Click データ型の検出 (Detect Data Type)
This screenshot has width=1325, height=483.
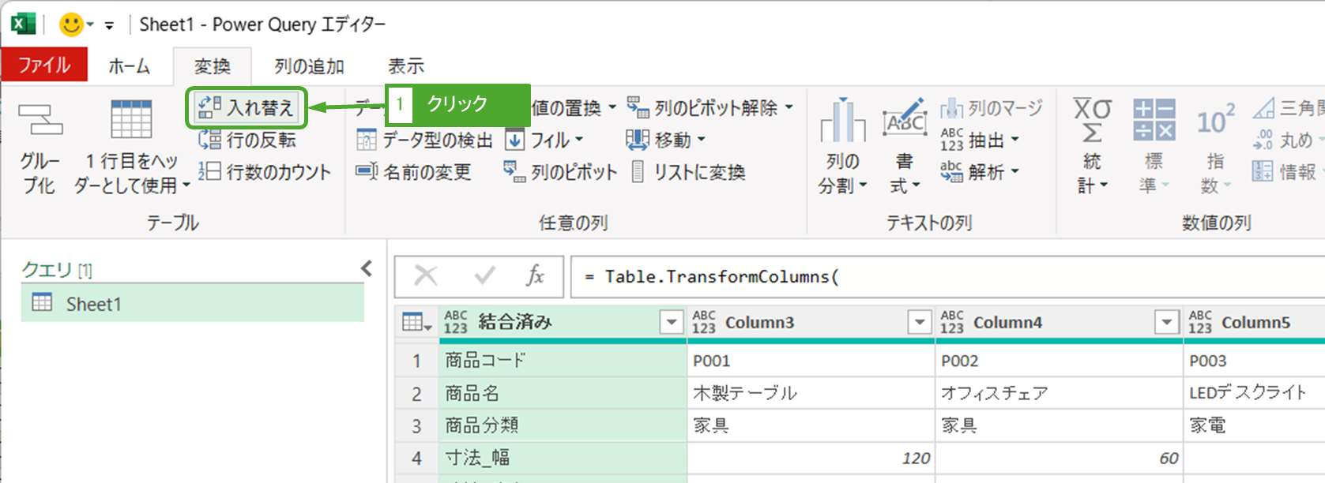tap(424, 140)
